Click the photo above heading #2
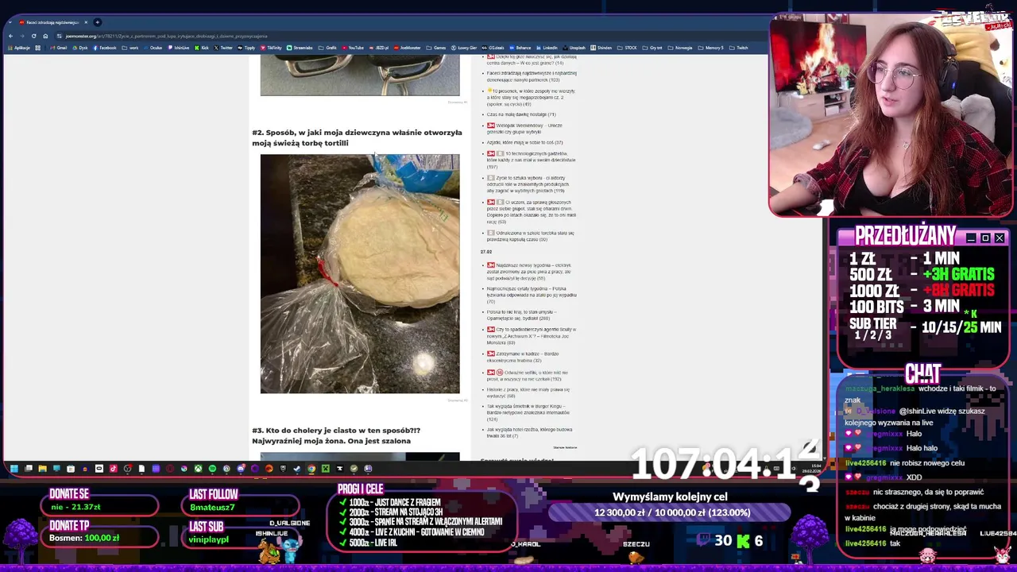This screenshot has width=1017, height=572. pos(360,75)
